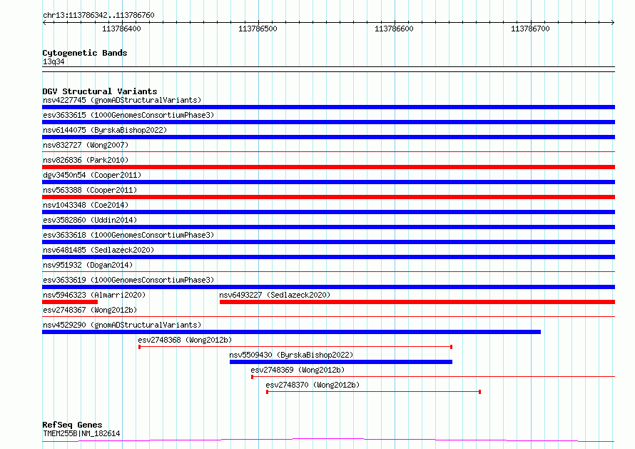This screenshot has height=449, width=635.
Task: Click nsv563388 Cooper2011 label
Action: (90, 190)
